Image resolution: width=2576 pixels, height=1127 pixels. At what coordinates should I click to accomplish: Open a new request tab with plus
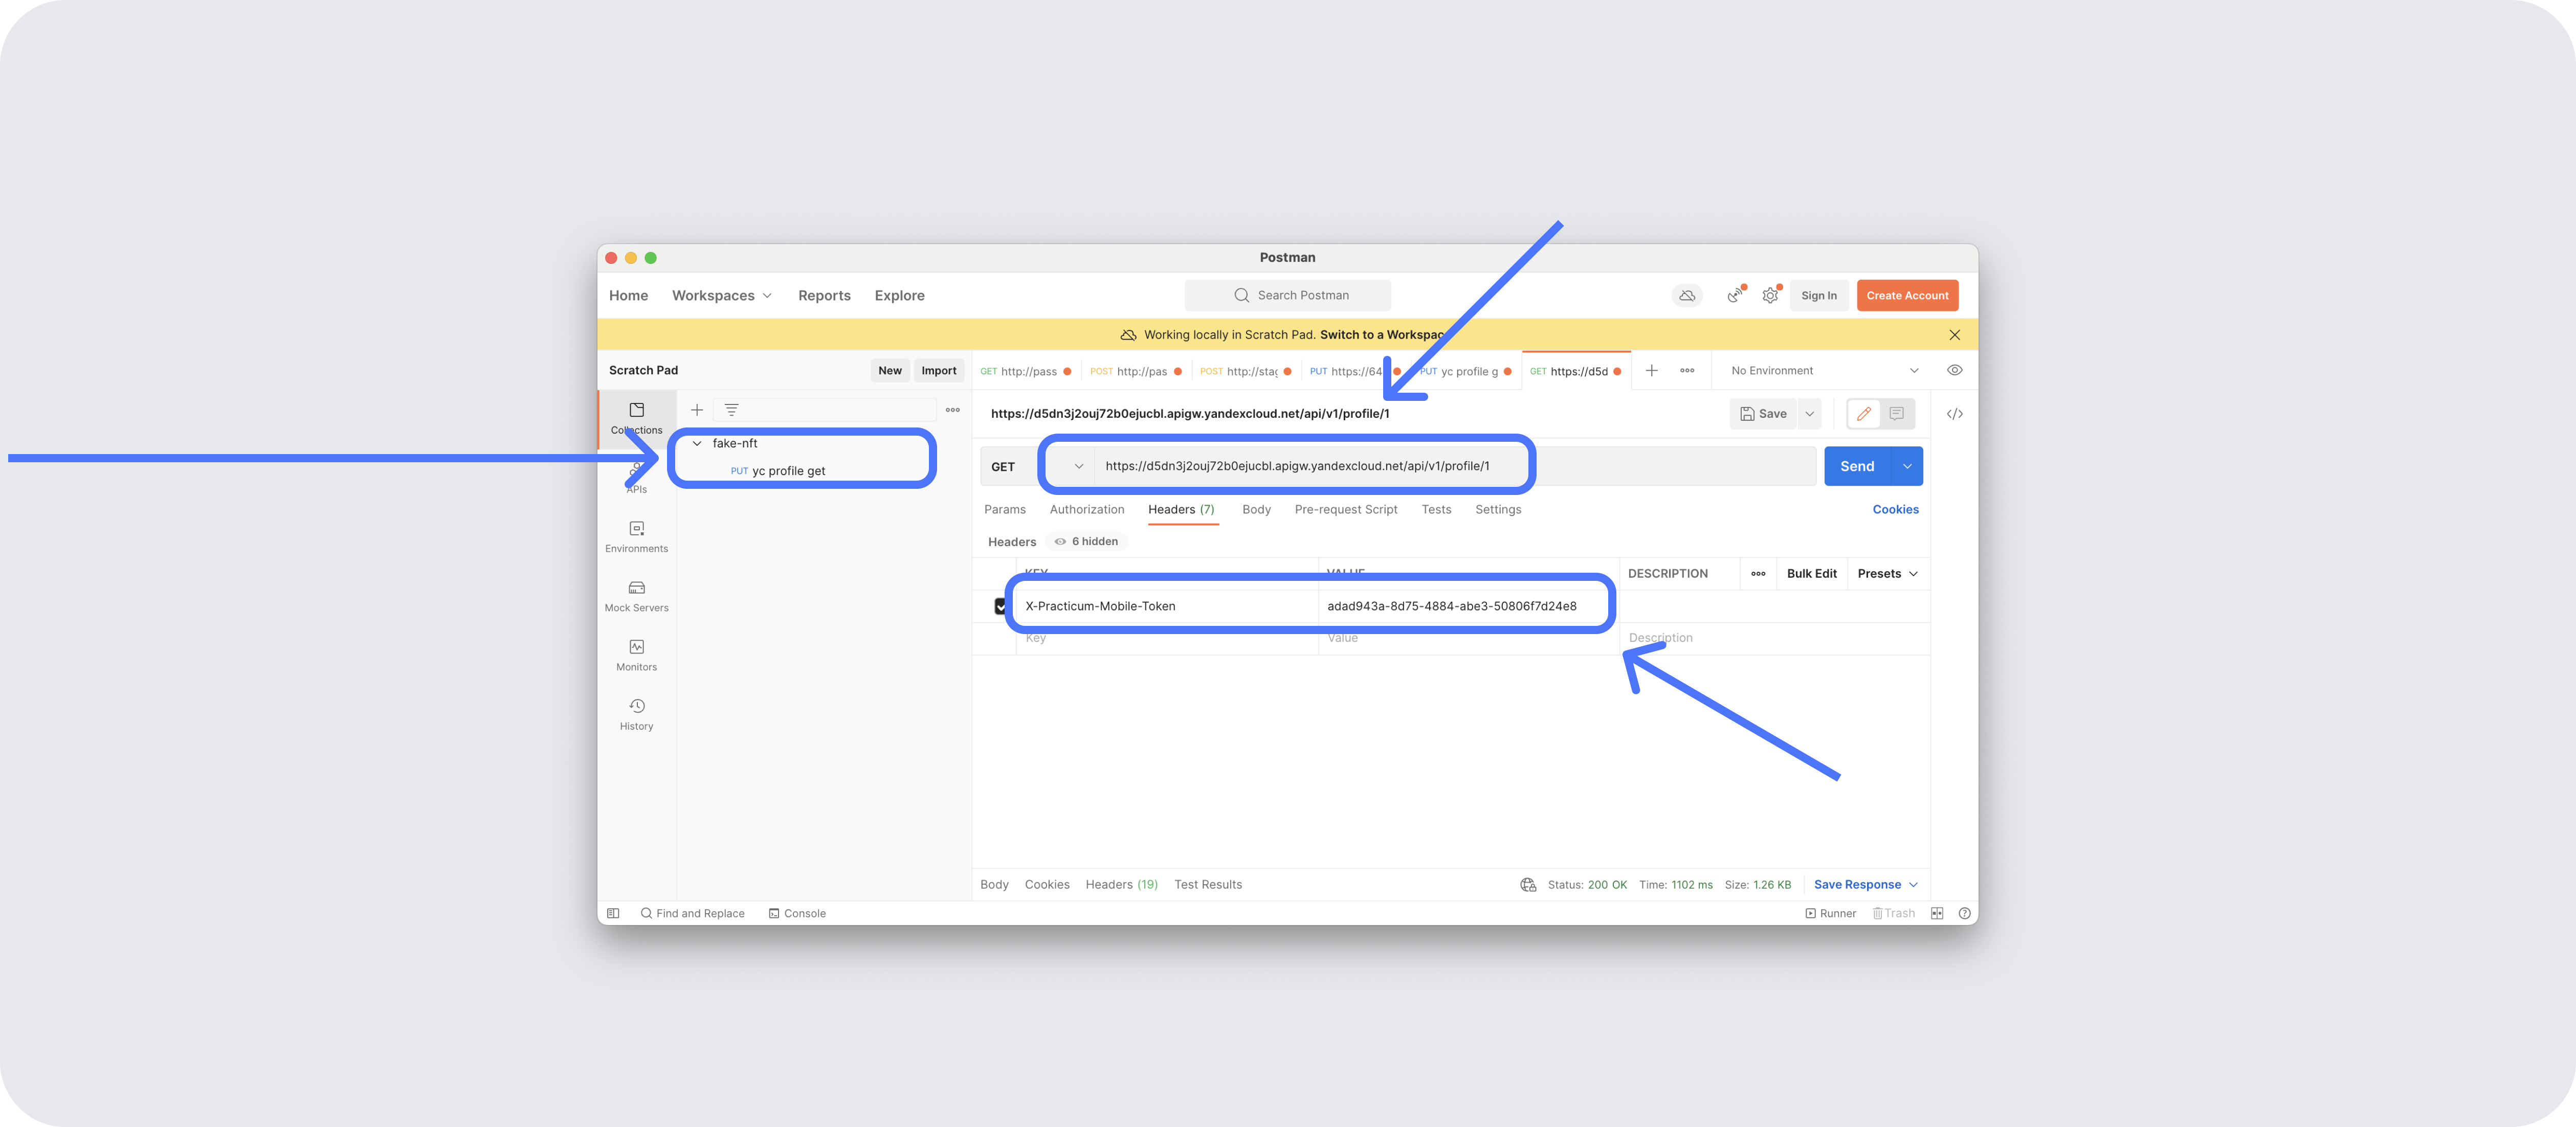click(x=1652, y=371)
